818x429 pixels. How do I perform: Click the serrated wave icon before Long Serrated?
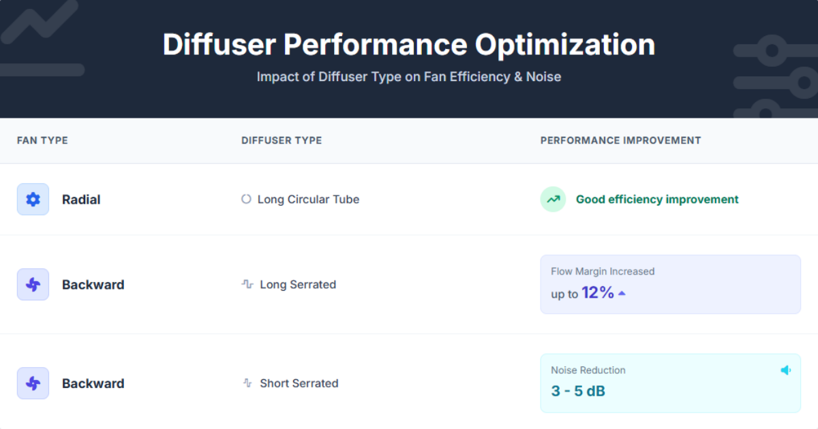point(246,284)
